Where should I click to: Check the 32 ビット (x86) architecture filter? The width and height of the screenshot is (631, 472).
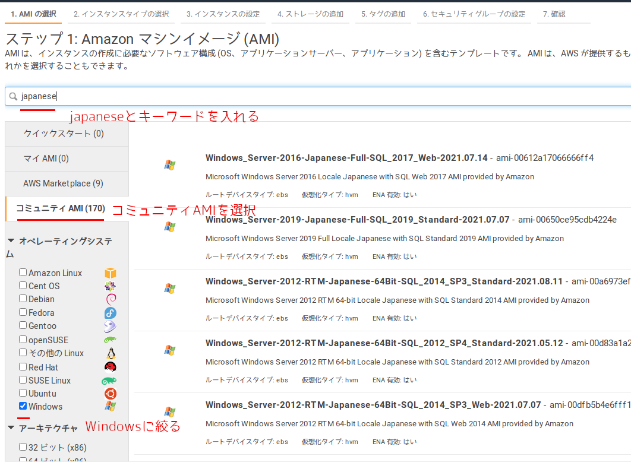pyautogui.click(x=23, y=447)
